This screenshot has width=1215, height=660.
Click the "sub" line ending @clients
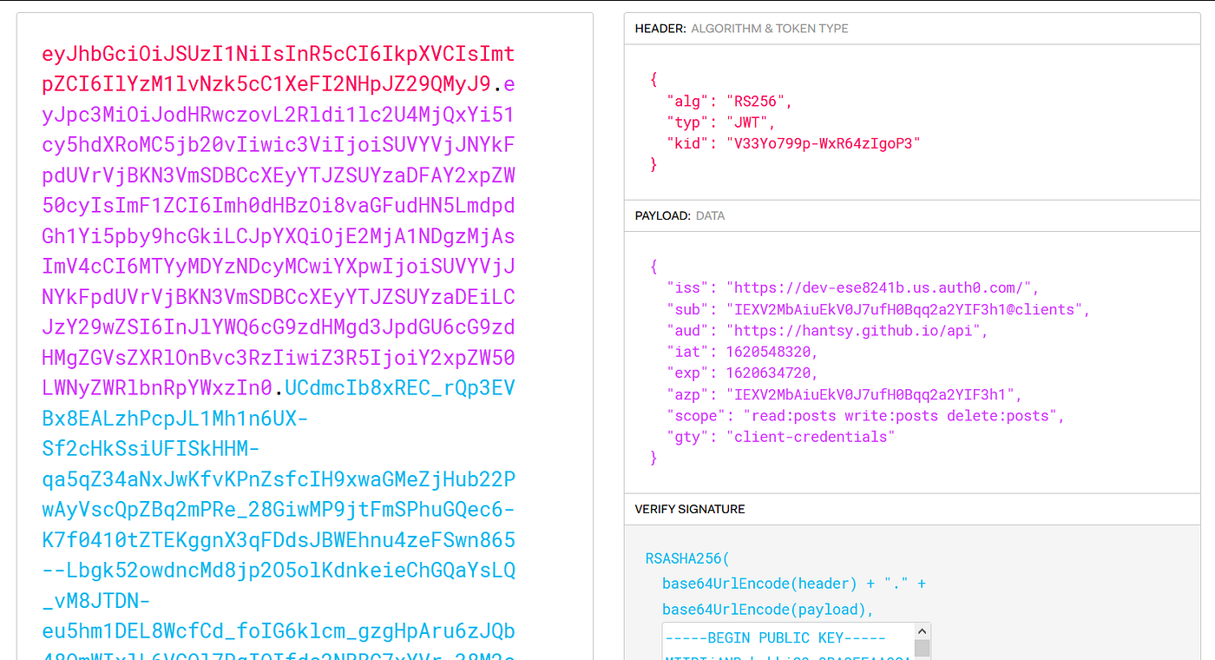(877, 309)
